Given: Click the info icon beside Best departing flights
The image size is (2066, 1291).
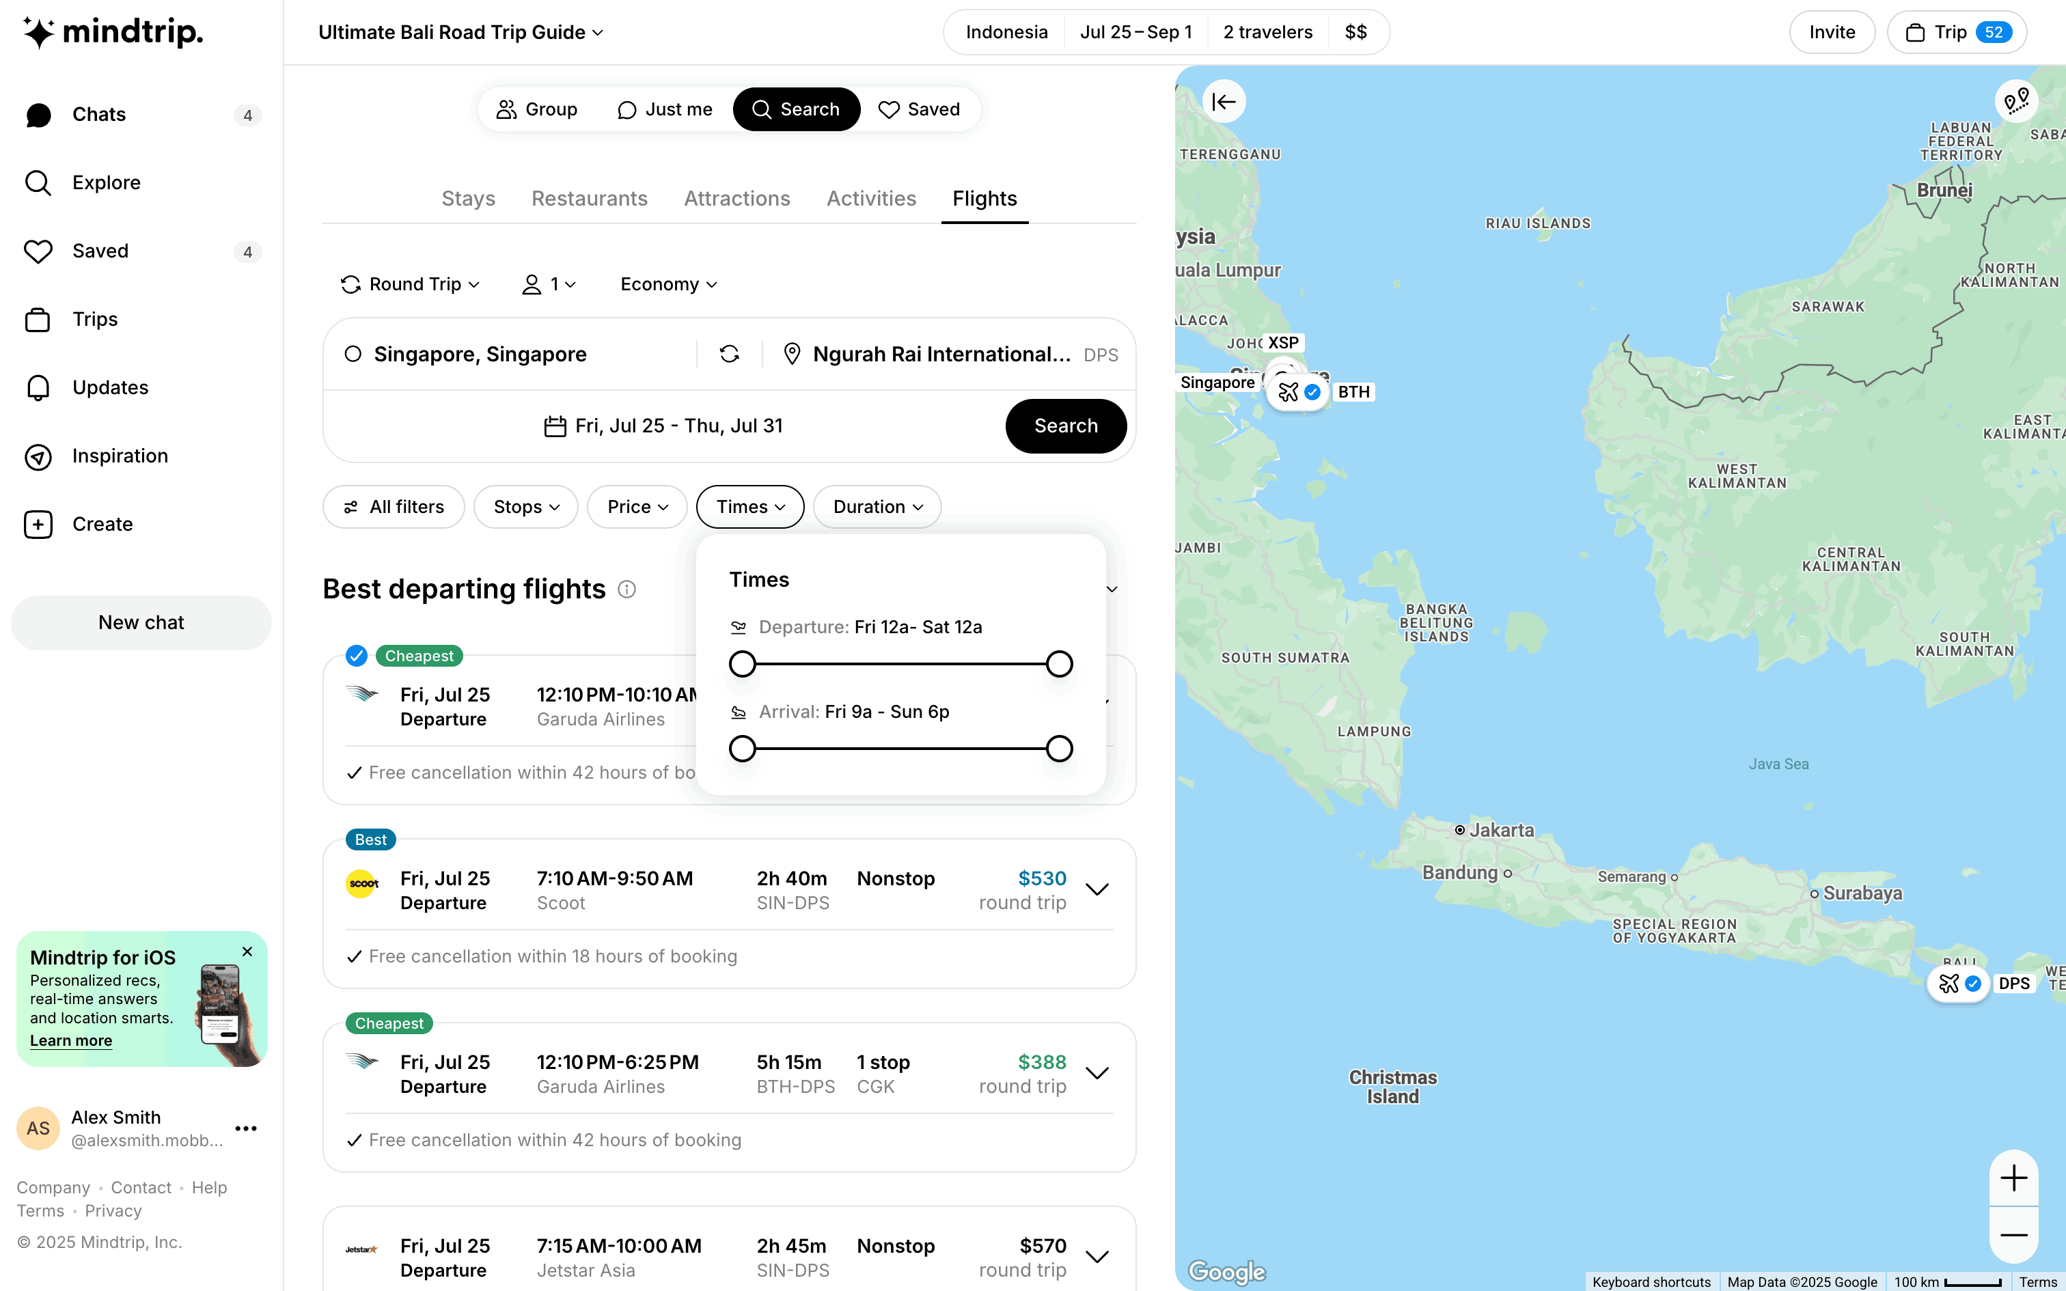Looking at the screenshot, I should 626,589.
